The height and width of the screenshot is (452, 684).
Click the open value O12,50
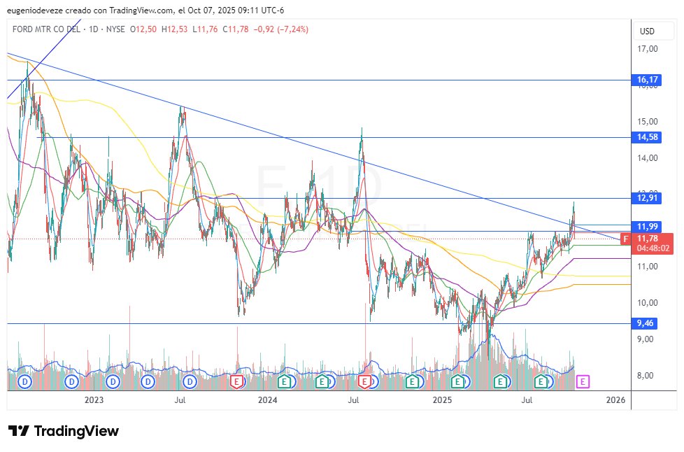(x=143, y=29)
